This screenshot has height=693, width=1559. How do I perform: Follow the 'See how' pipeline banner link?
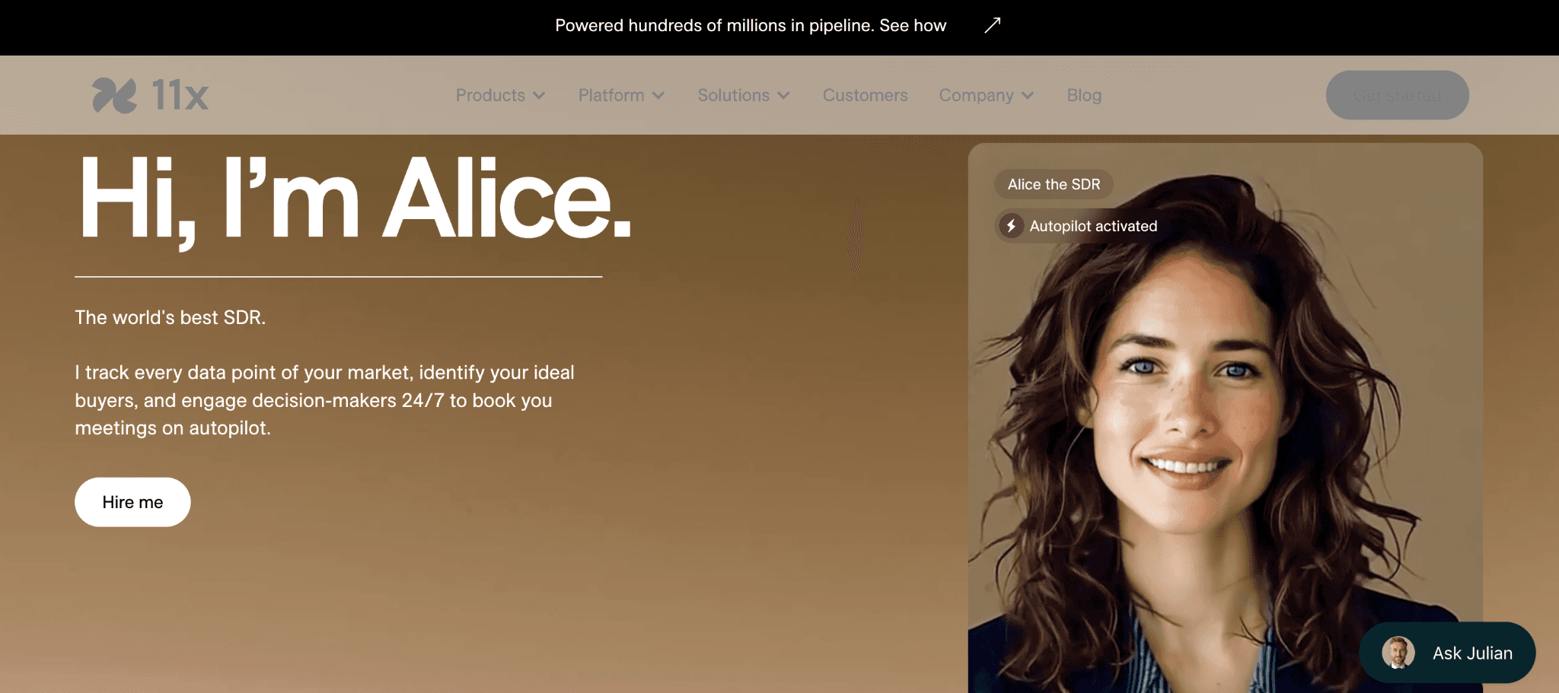(913, 25)
